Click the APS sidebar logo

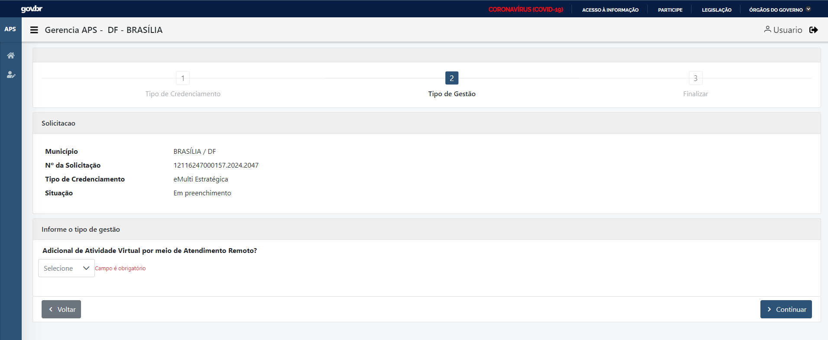click(x=10, y=29)
